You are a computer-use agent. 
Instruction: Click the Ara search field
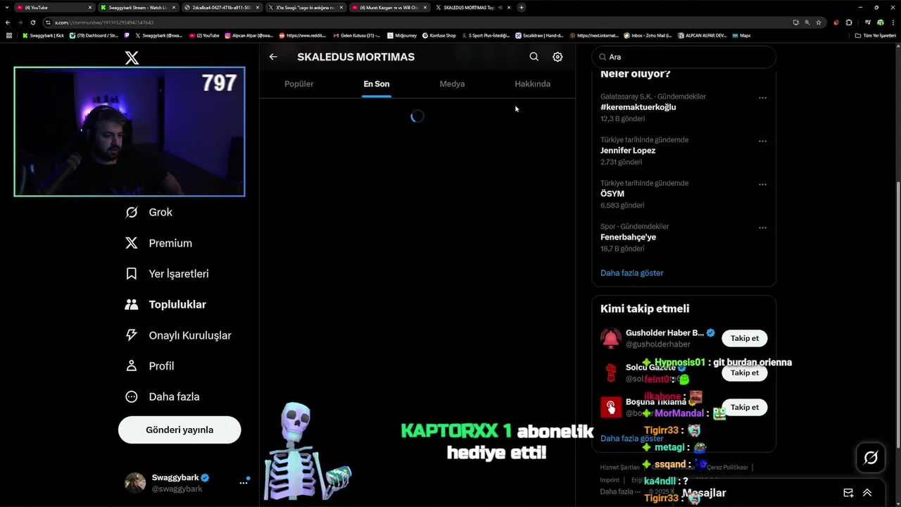(x=684, y=57)
